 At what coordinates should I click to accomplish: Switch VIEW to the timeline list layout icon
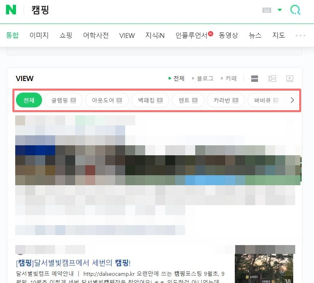click(272, 79)
